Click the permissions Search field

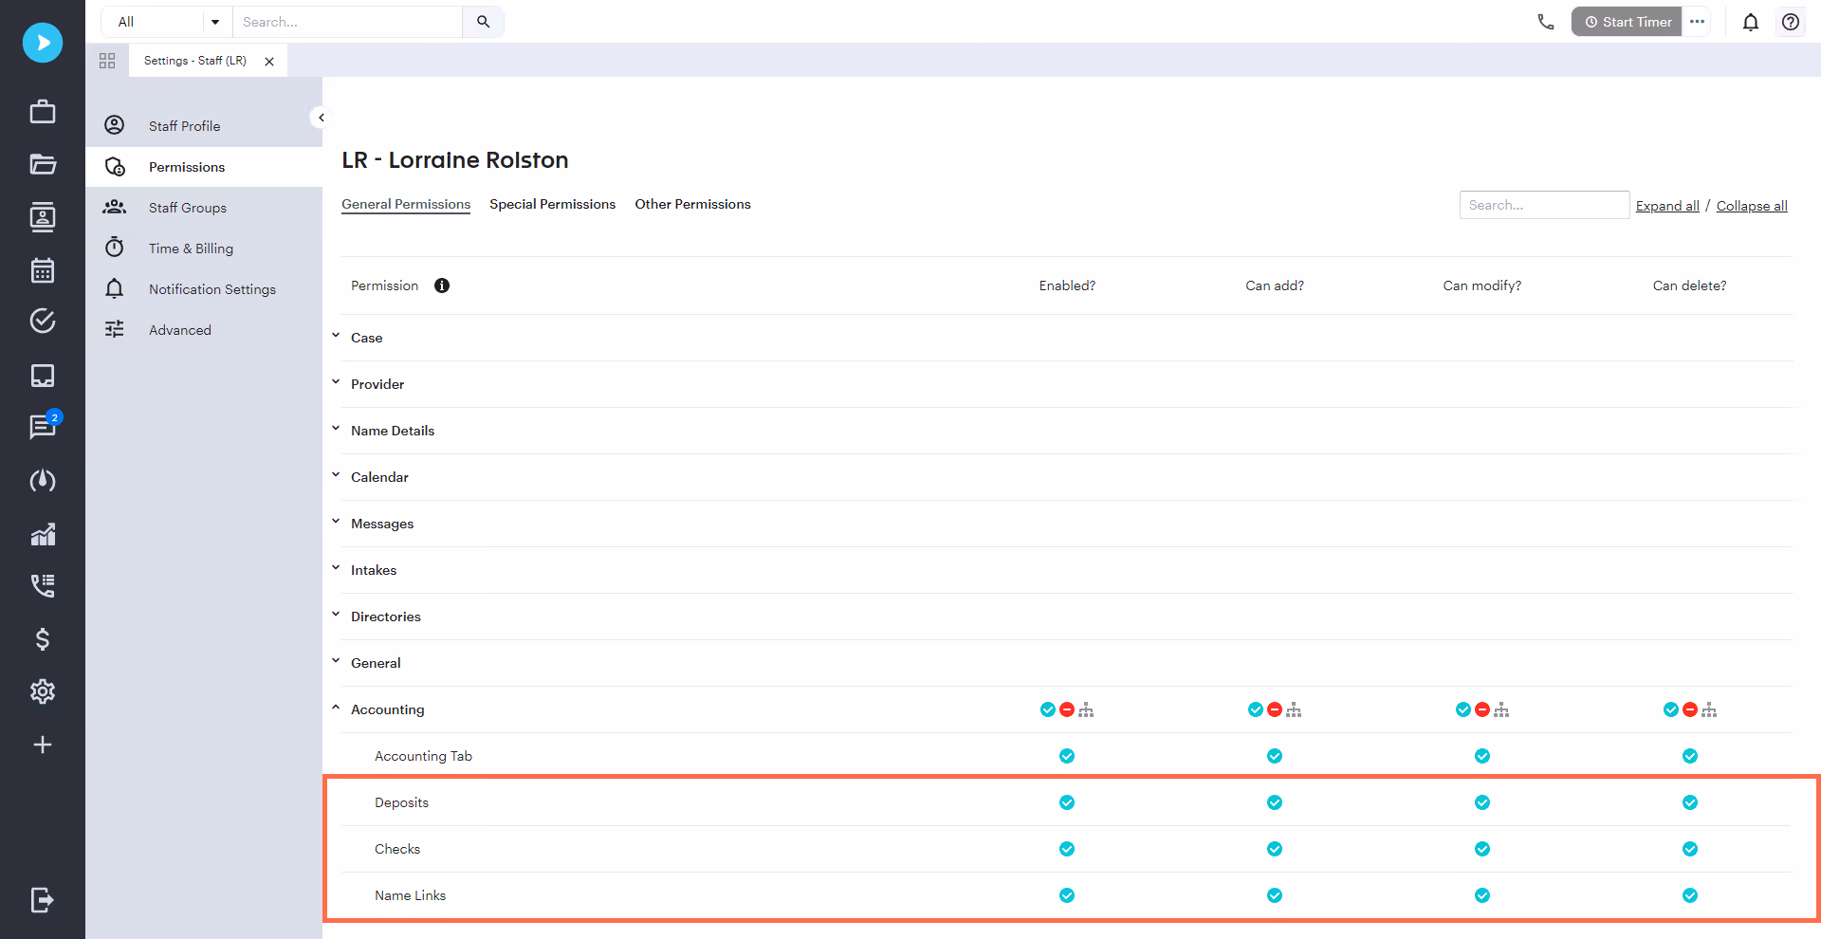pyautogui.click(x=1544, y=205)
